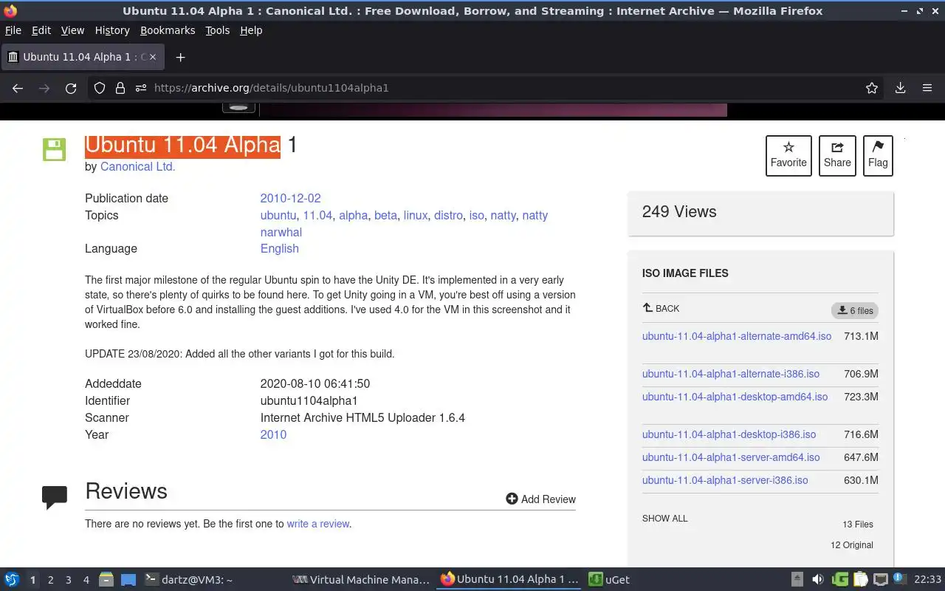Click SHOW ALL files link
The image size is (945, 591).
tap(664, 518)
